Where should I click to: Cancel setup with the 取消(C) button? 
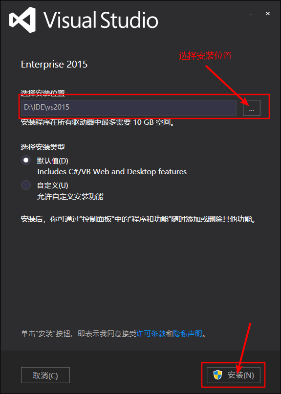[45, 375]
